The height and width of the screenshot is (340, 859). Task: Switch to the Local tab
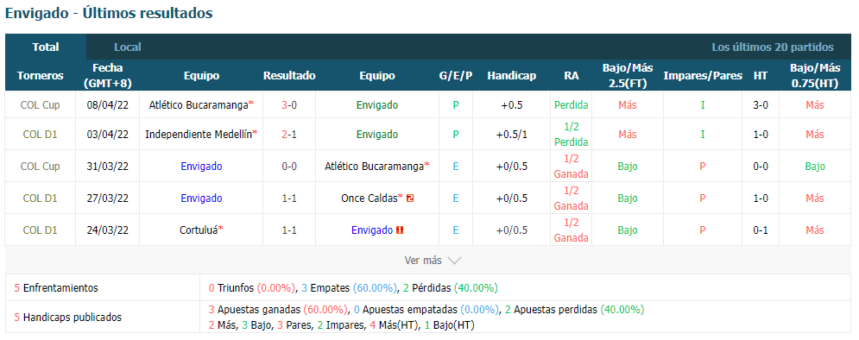click(128, 47)
